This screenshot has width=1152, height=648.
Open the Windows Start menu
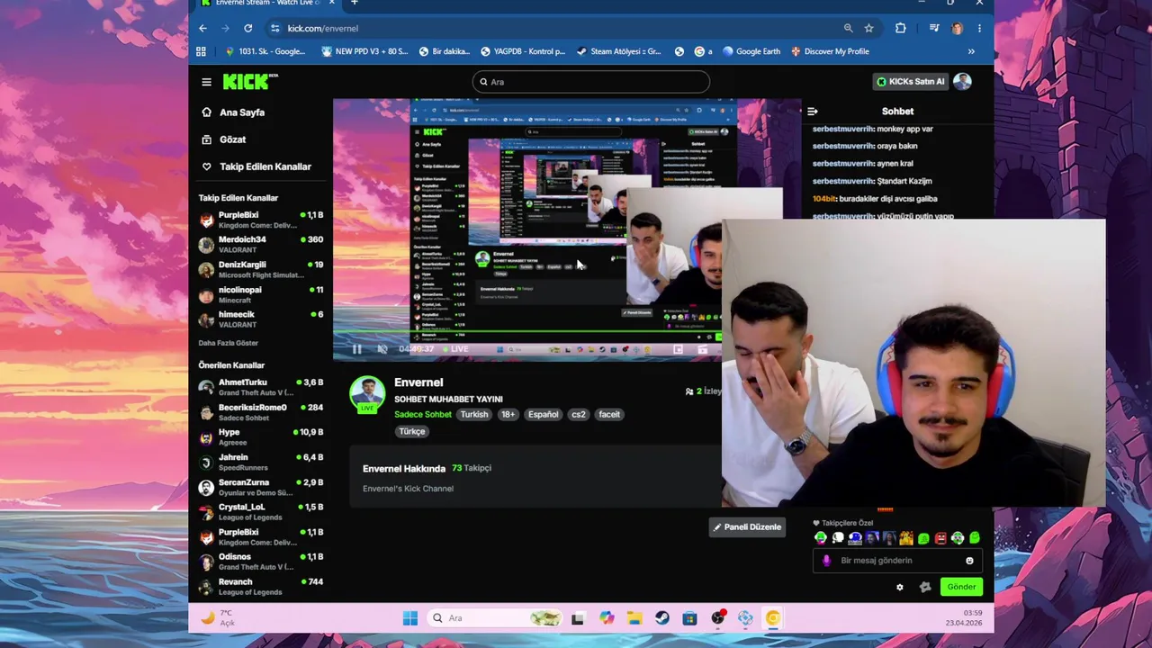(410, 617)
